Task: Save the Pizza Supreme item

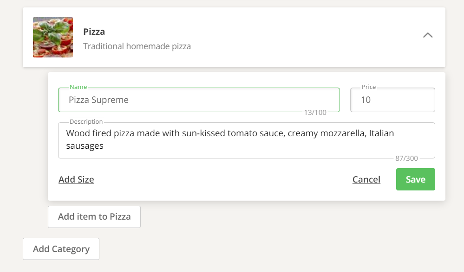Action: (x=415, y=179)
